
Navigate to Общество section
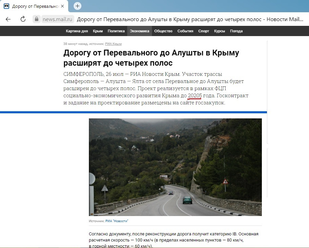(x=163, y=31)
